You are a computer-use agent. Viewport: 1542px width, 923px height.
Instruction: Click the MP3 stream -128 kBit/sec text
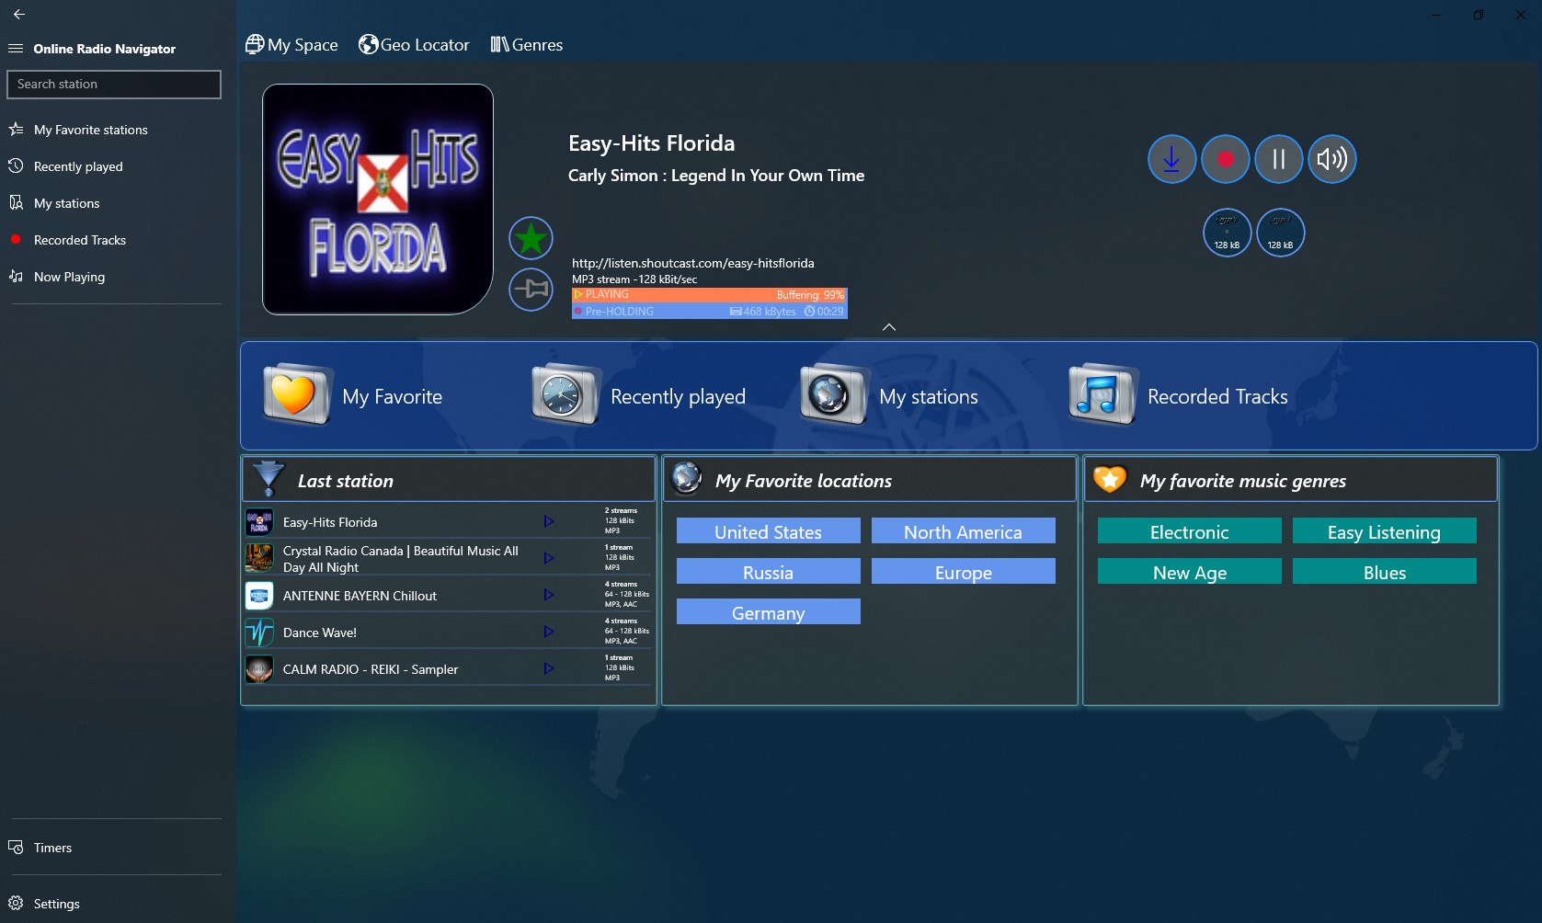tap(634, 279)
